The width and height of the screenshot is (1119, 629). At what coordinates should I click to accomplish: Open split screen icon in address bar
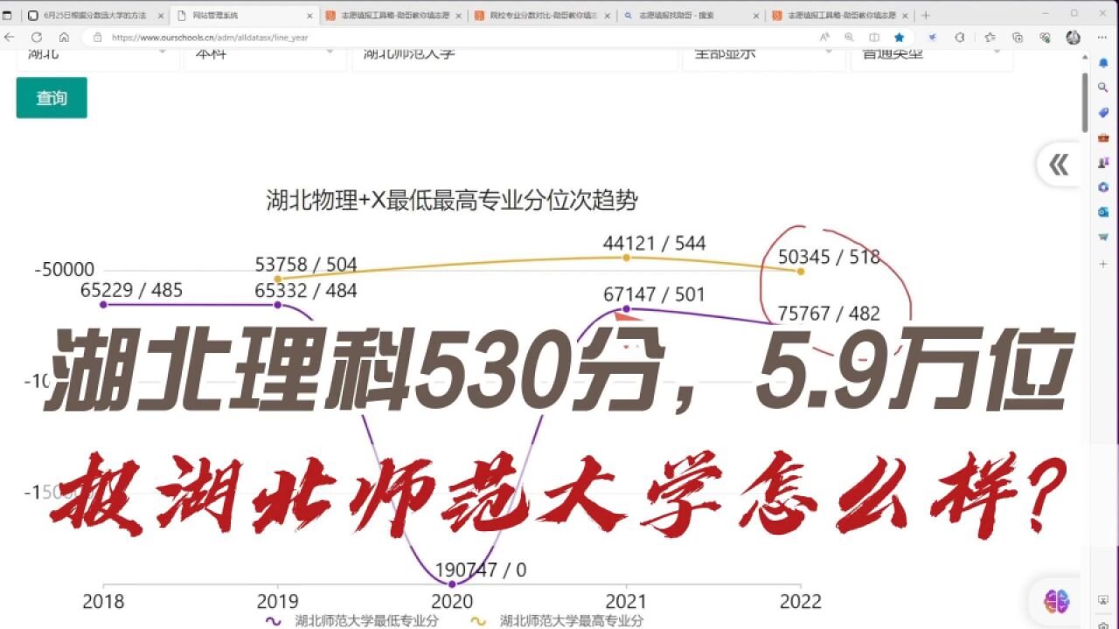(x=874, y=38)
